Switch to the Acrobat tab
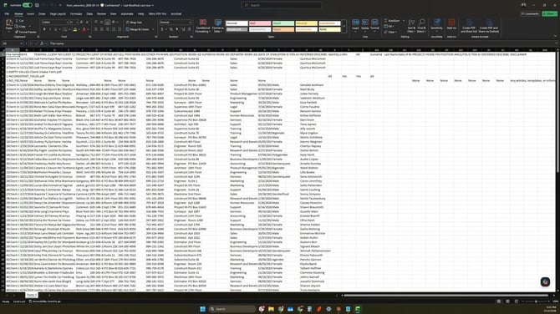 pos(176,14)
